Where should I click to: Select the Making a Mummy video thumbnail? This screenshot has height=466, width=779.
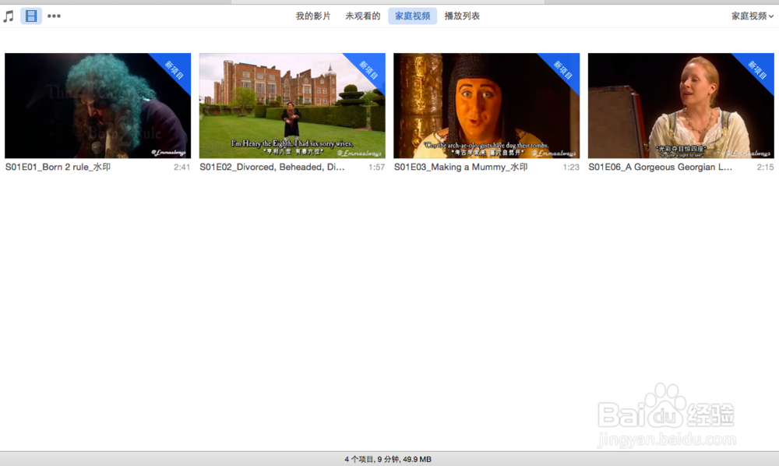coord(486,105)
